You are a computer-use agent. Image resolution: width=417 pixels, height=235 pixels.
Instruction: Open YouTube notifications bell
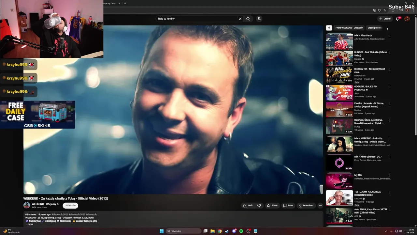pyautogui.click(x=398, y=19)
